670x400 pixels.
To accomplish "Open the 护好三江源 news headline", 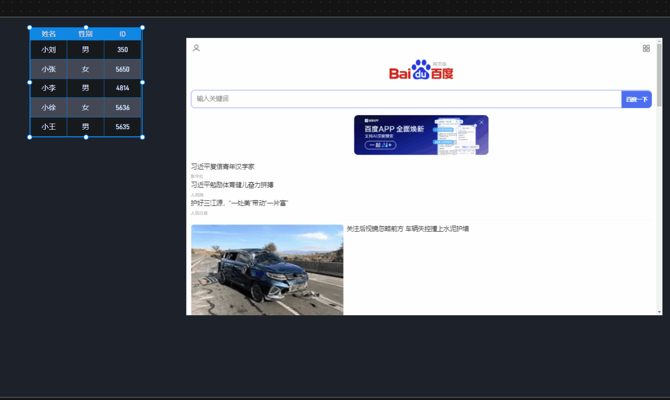I will (x=239, y=203).
